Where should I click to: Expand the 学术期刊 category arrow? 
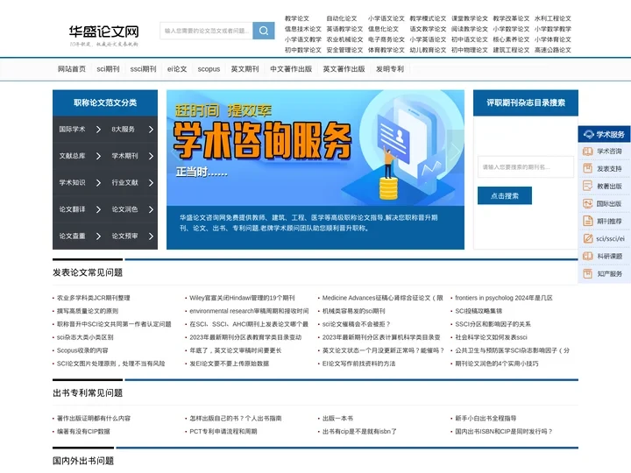coord(151,156)
